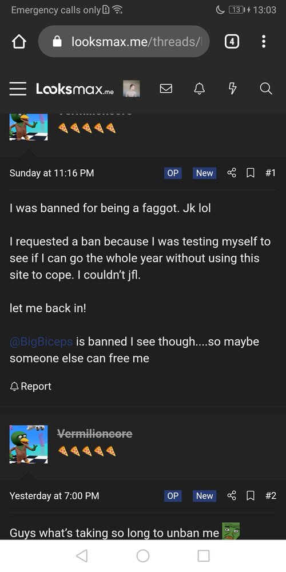Open the inbox envelope icon
Viewport: 286px width, 572px height.
(166, 89)
